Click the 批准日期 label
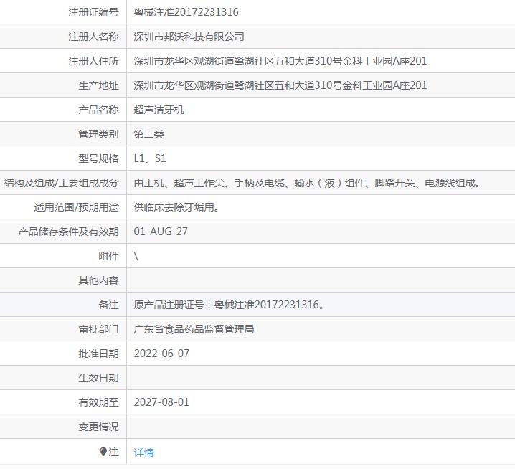Image resolution: width=515 pixels, height=474 pixels. click(x=98, y=354)
